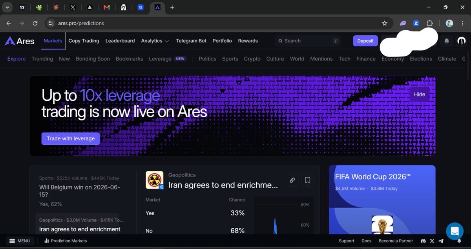Open the browser tab search chevron
Image resolution: width=471 pixels, height=249 pixels.
tap(7, 7)
